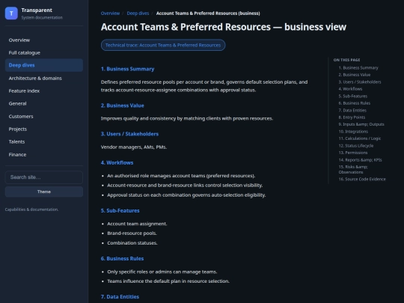Click bullet about approval status governing auto-selection
Viewport: 404px width, 303px height.
[x=186, y=195]
